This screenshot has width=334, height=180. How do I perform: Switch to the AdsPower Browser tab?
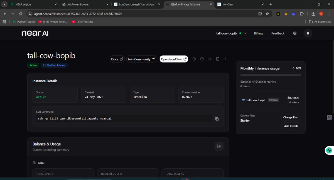pyautogui.click(x=85, y=4)
